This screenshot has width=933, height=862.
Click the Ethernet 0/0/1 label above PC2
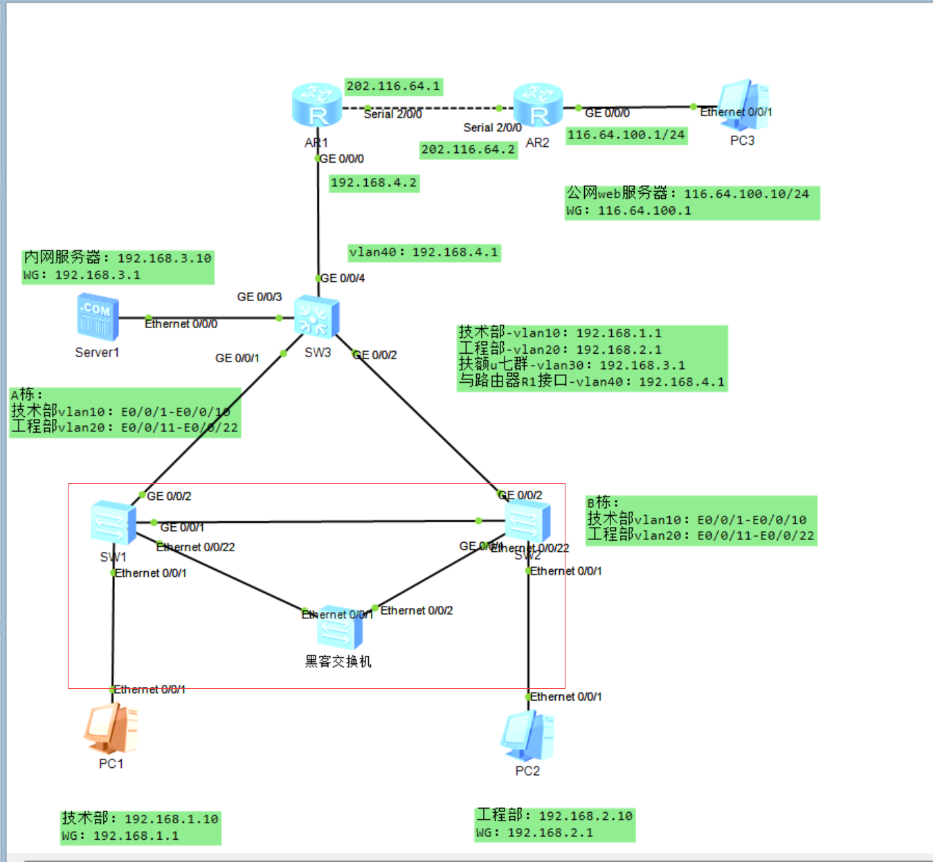pyautogui.click(x=566, y=697)
